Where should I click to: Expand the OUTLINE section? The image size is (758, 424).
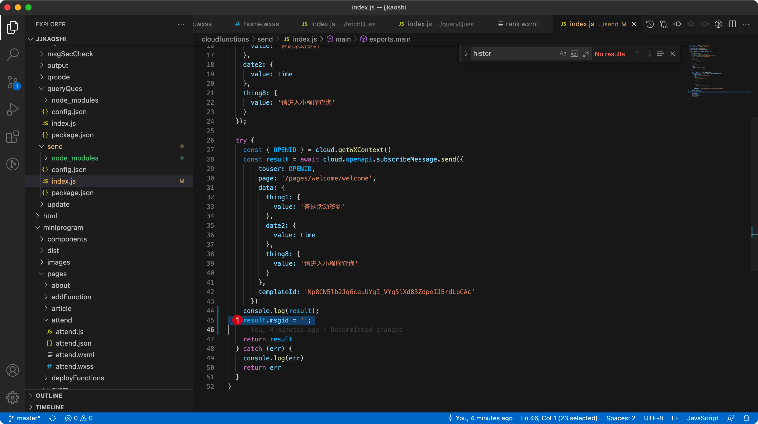49,396
